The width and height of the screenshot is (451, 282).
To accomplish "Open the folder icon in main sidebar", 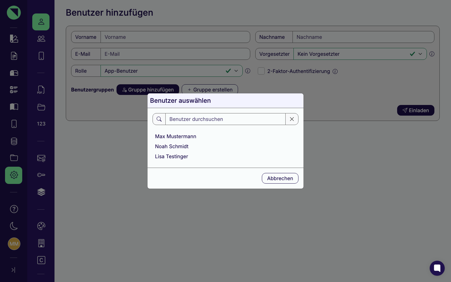I will pos(14,158).
